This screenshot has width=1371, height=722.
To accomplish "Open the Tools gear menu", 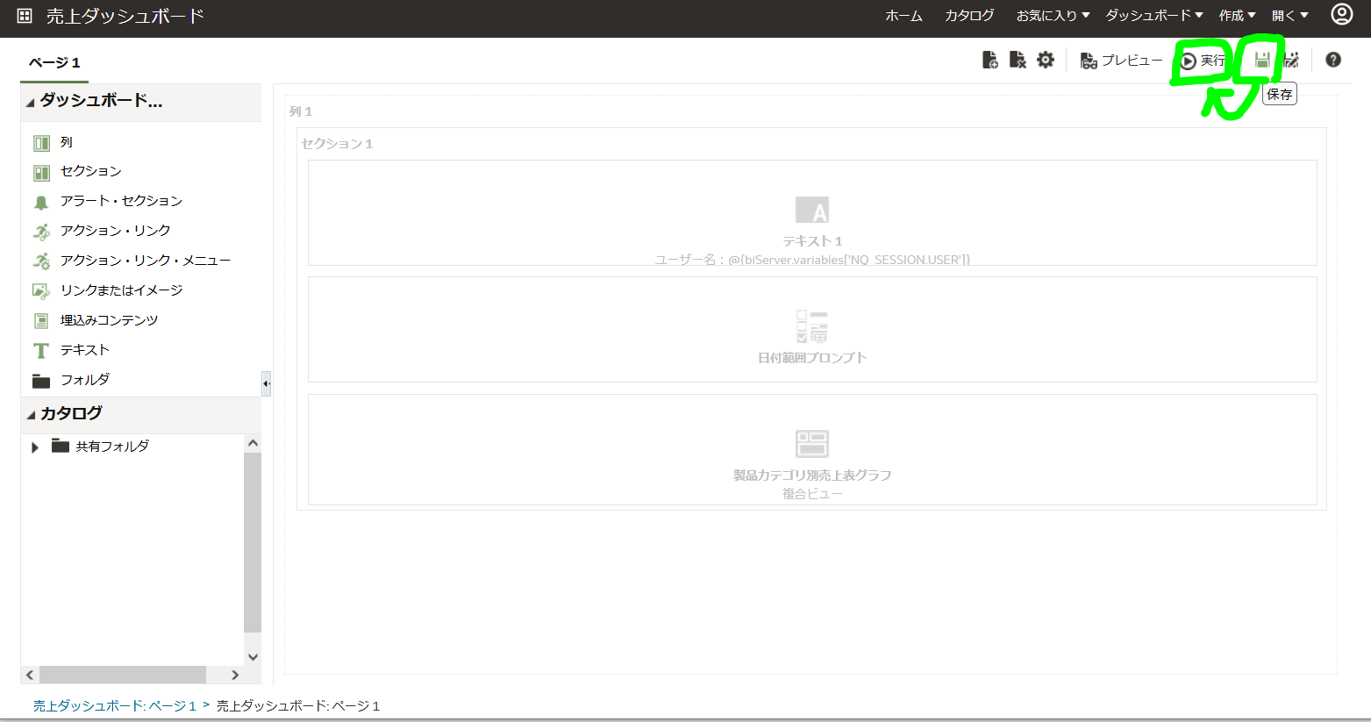I will pos(1046,60).
